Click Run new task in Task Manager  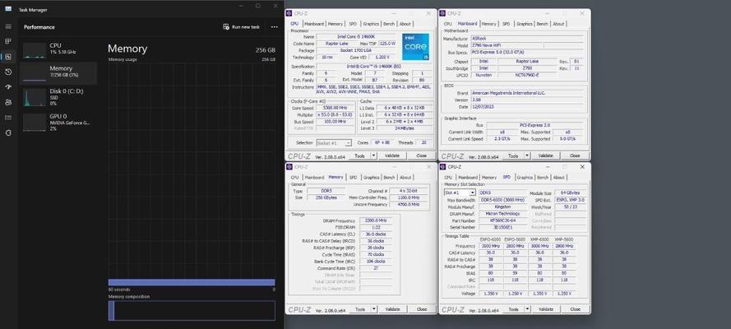(x=242, y=27)
